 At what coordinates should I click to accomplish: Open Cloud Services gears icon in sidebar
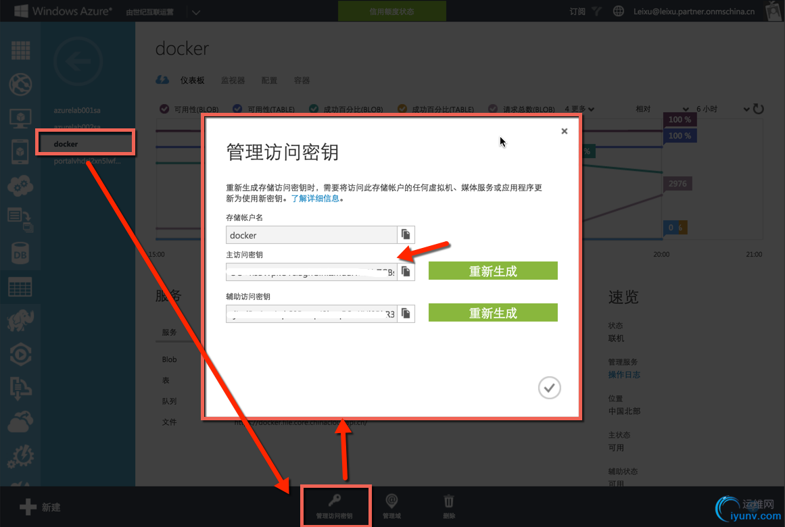pos(20,186)
